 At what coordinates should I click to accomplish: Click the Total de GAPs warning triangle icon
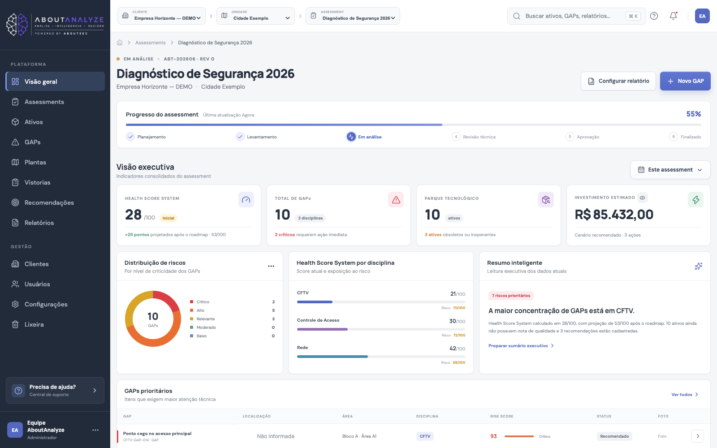(x=396, y=200)
